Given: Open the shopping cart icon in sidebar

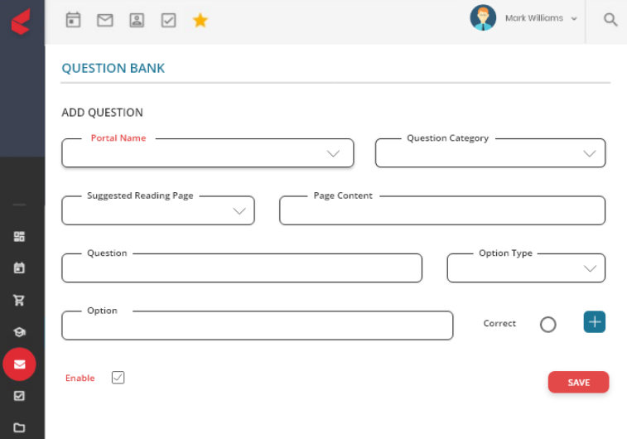Looking at the screenshot, I should pyautogui.click(x=19, y=300).
